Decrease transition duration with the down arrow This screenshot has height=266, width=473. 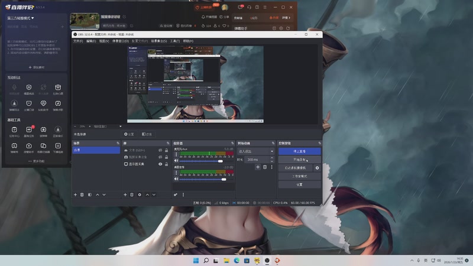[x=272, y=161]
